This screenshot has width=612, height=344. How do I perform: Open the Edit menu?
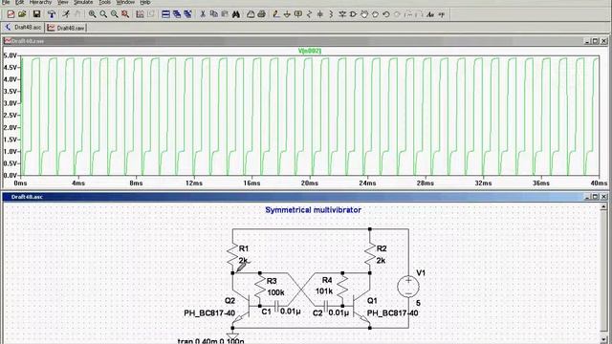tap(19, 2)
